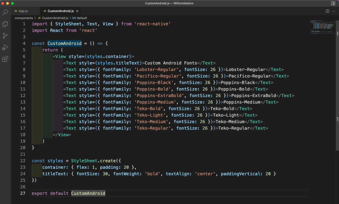
Task: Click line number 6 in the gutter
Action: click(x=24, y=56)
